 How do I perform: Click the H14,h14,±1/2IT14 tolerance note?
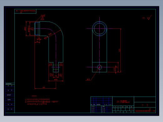[x=37, y=104]
